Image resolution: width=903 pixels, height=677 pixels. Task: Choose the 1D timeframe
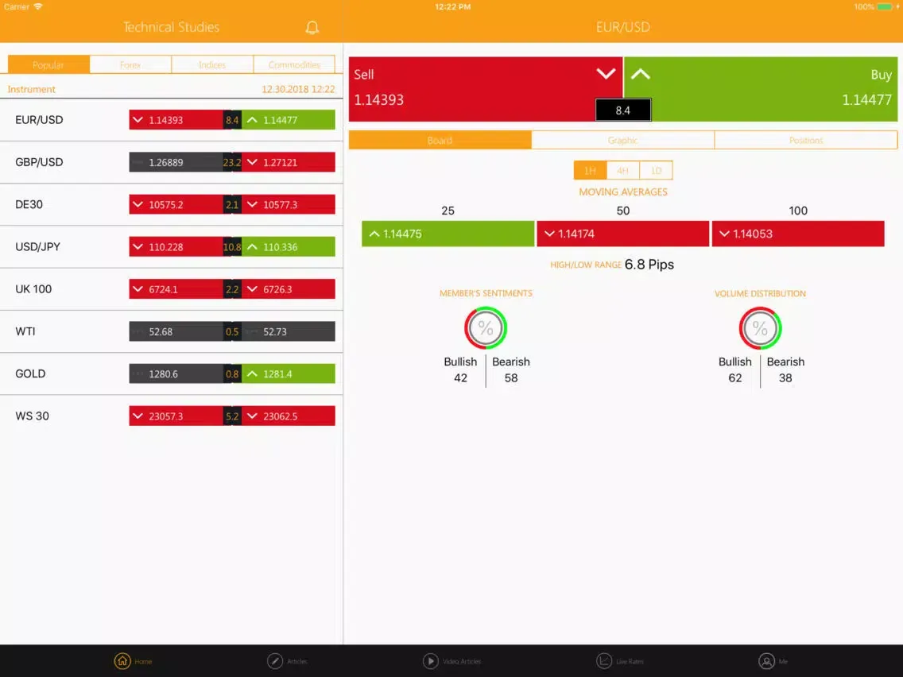(656, 170)
